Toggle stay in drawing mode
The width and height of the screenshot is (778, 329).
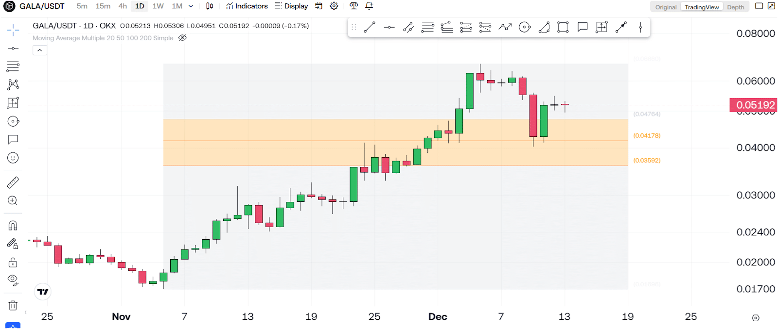coord(13,244)
